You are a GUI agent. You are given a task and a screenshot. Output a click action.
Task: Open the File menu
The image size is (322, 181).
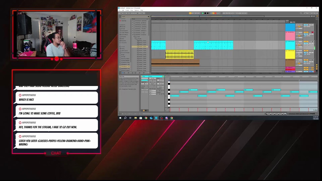(x=119, y=10)
